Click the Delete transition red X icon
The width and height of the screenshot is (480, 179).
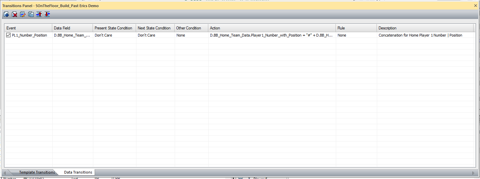15,14
